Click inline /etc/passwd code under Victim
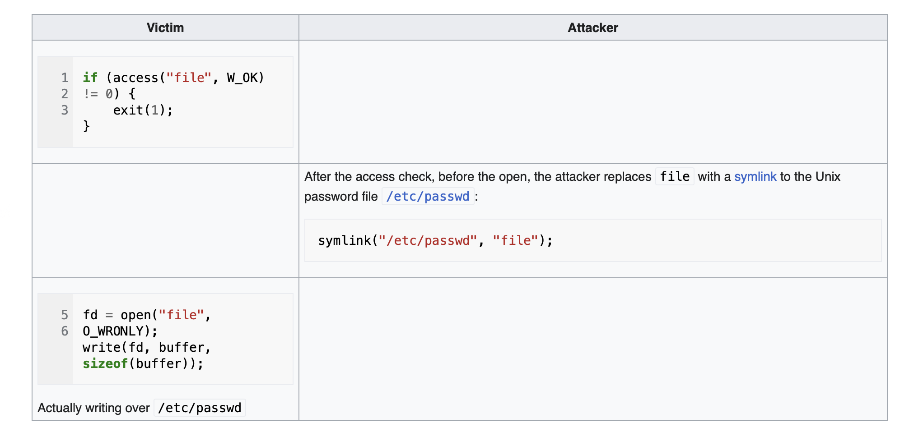This screenshot has height=432, width=923. coord(200,408)
